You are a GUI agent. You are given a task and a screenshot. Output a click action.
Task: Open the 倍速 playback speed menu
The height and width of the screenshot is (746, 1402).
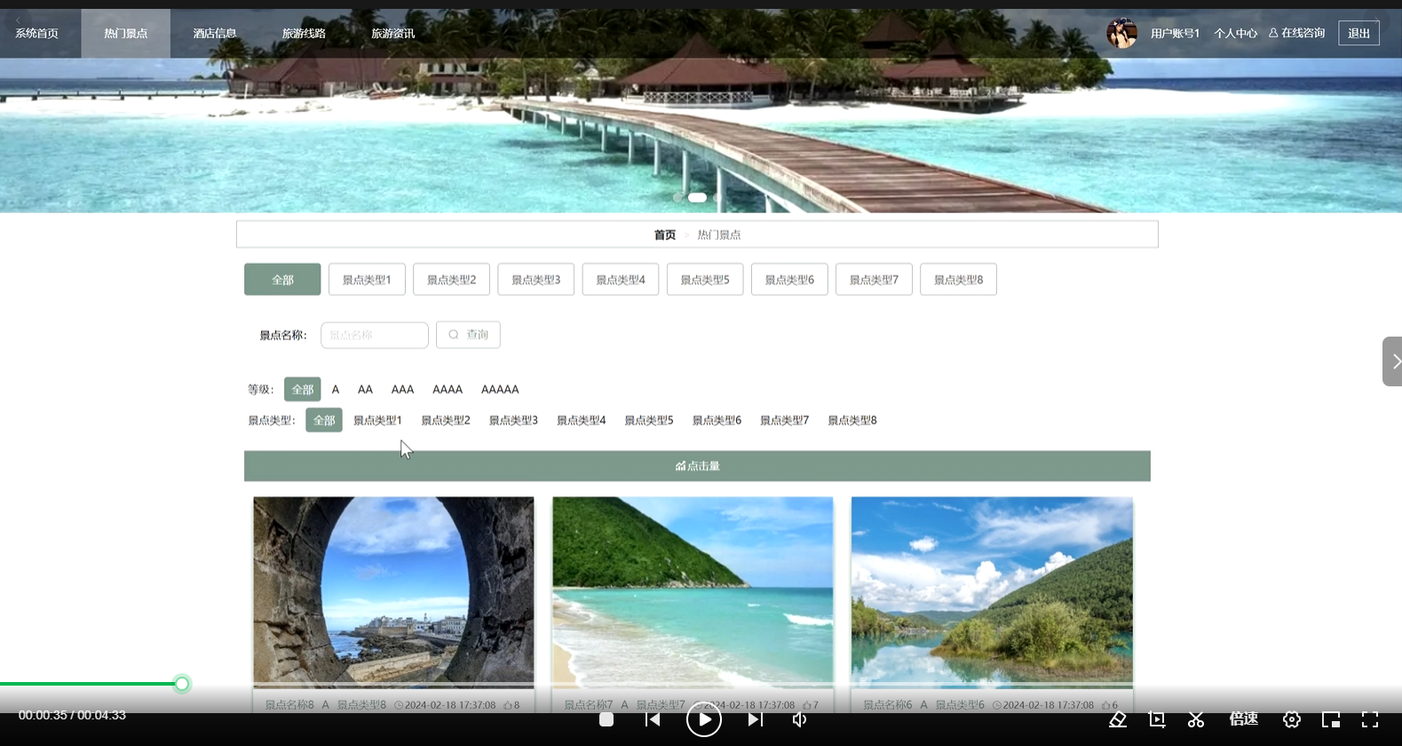point(1244,718)
